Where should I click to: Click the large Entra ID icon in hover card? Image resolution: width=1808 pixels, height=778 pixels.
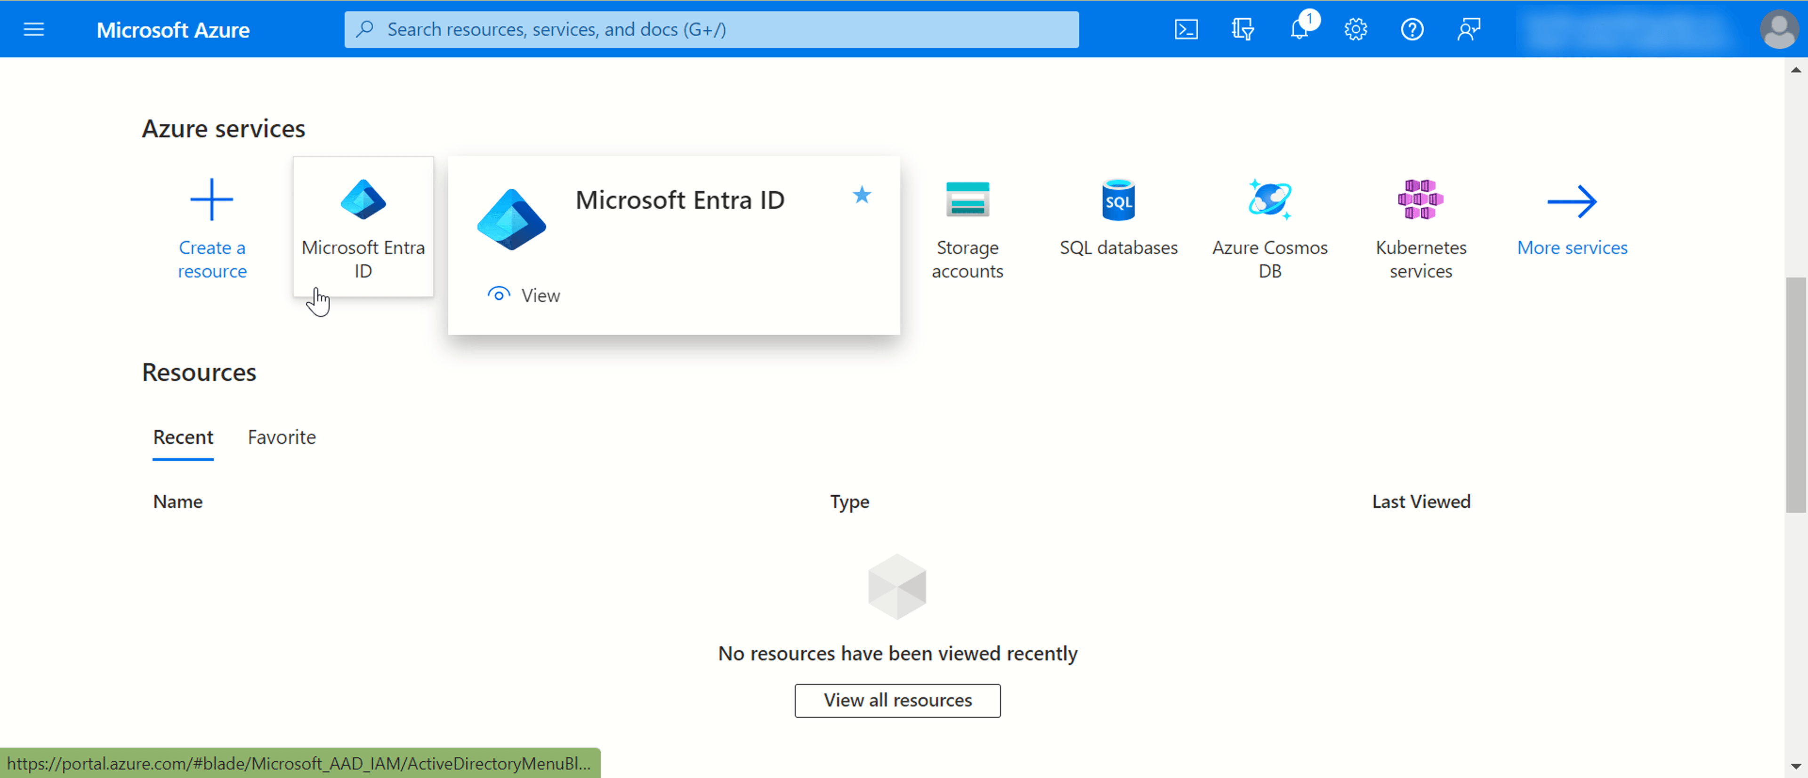click(x=511, y=220)
